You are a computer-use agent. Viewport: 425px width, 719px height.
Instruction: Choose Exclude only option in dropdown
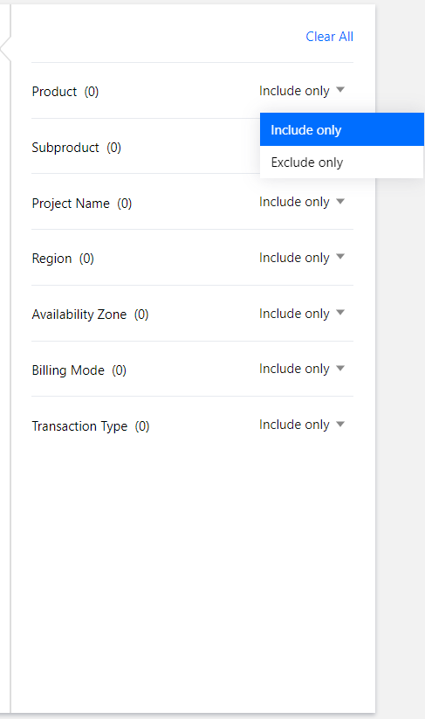341,162
